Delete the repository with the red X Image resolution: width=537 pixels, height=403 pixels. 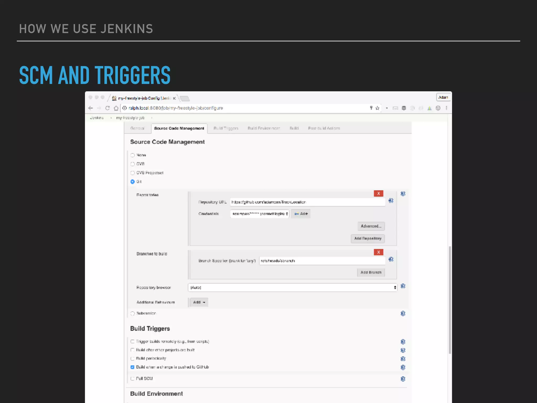[x=379, y=194]
